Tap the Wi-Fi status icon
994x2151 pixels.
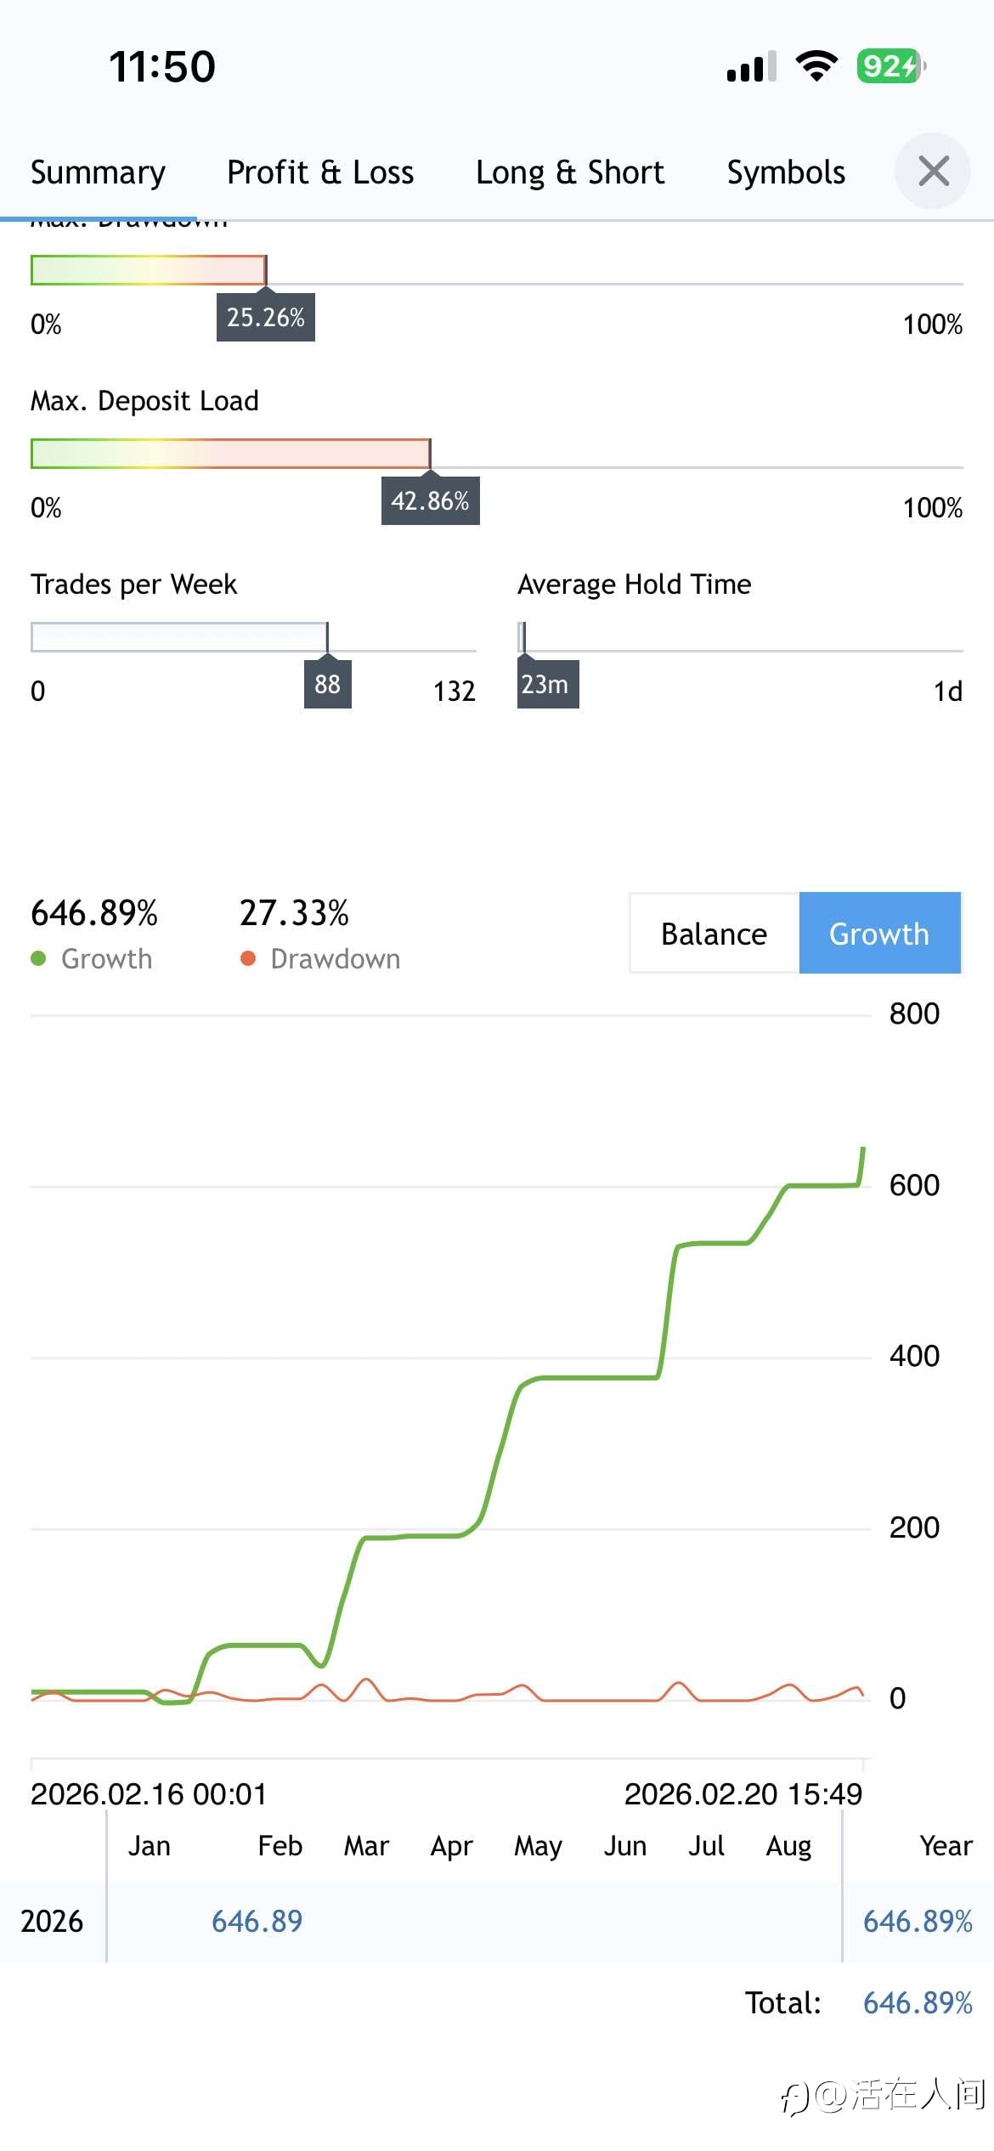(816, 65)
